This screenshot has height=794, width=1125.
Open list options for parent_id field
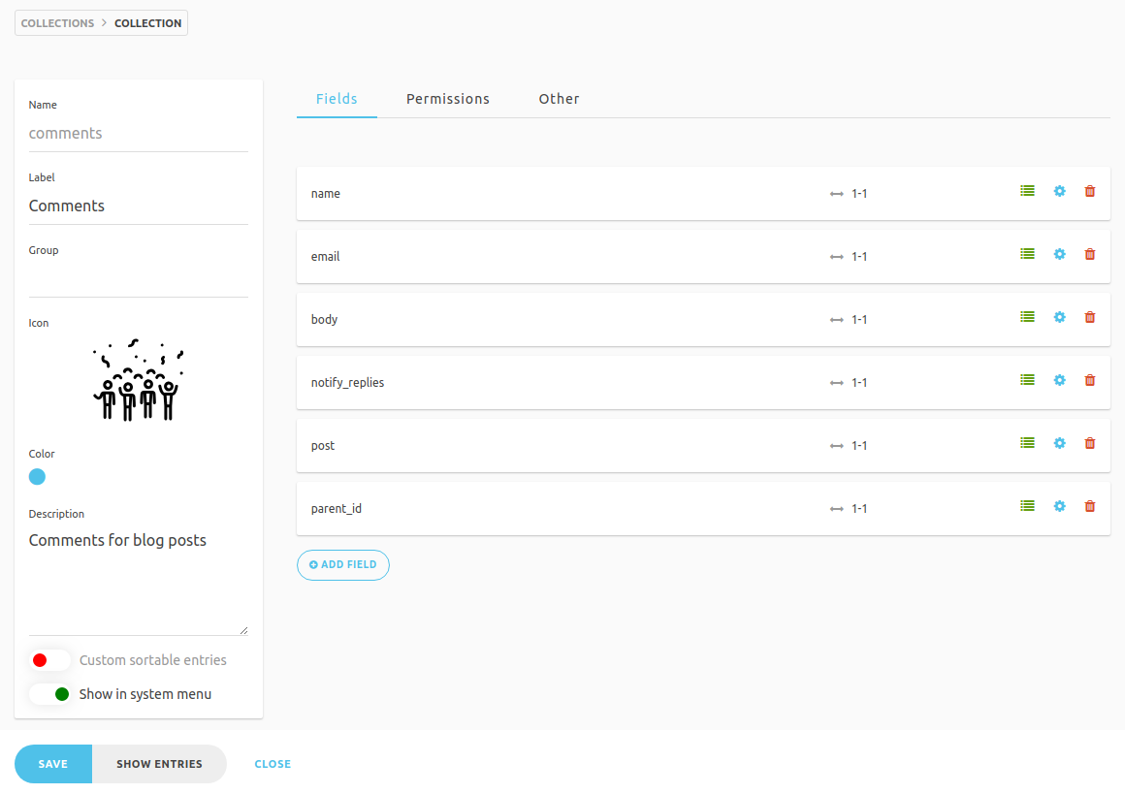pyautogui.click(x=1027, y=506)
